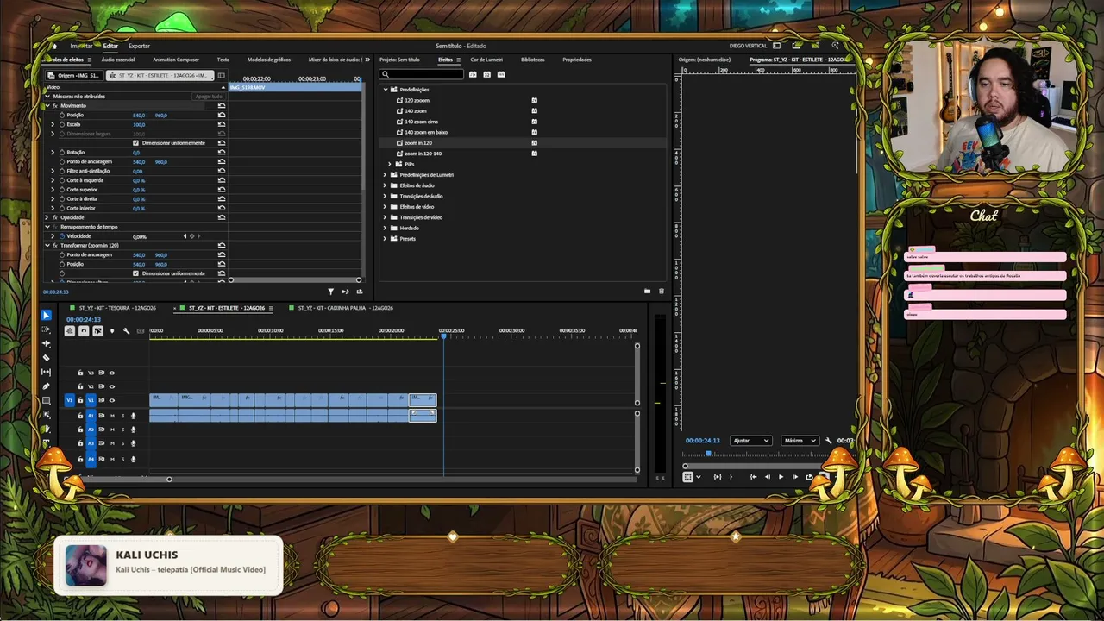The width and height of the screenshot is (1104, 621).
Task: Expand the Efeitos de áudio folder
Action: (x=386, y=185)
